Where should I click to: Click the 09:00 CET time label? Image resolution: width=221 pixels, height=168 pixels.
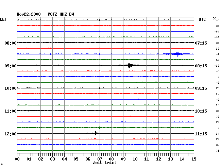pos(11,66)
